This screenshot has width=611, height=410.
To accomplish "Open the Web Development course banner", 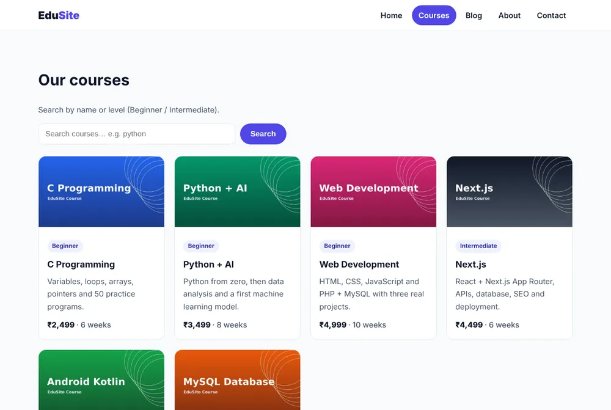I will point(373,191).
